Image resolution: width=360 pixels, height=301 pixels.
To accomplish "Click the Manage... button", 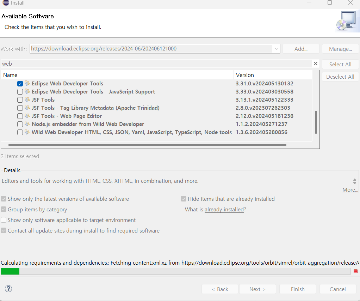I will (340, 49).
